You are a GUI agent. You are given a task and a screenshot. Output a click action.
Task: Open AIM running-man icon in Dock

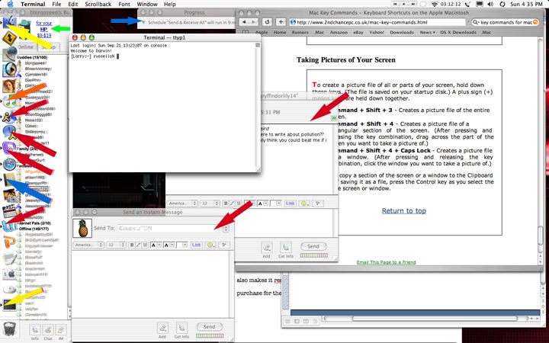pyautogui.click(x=9, y=117)
